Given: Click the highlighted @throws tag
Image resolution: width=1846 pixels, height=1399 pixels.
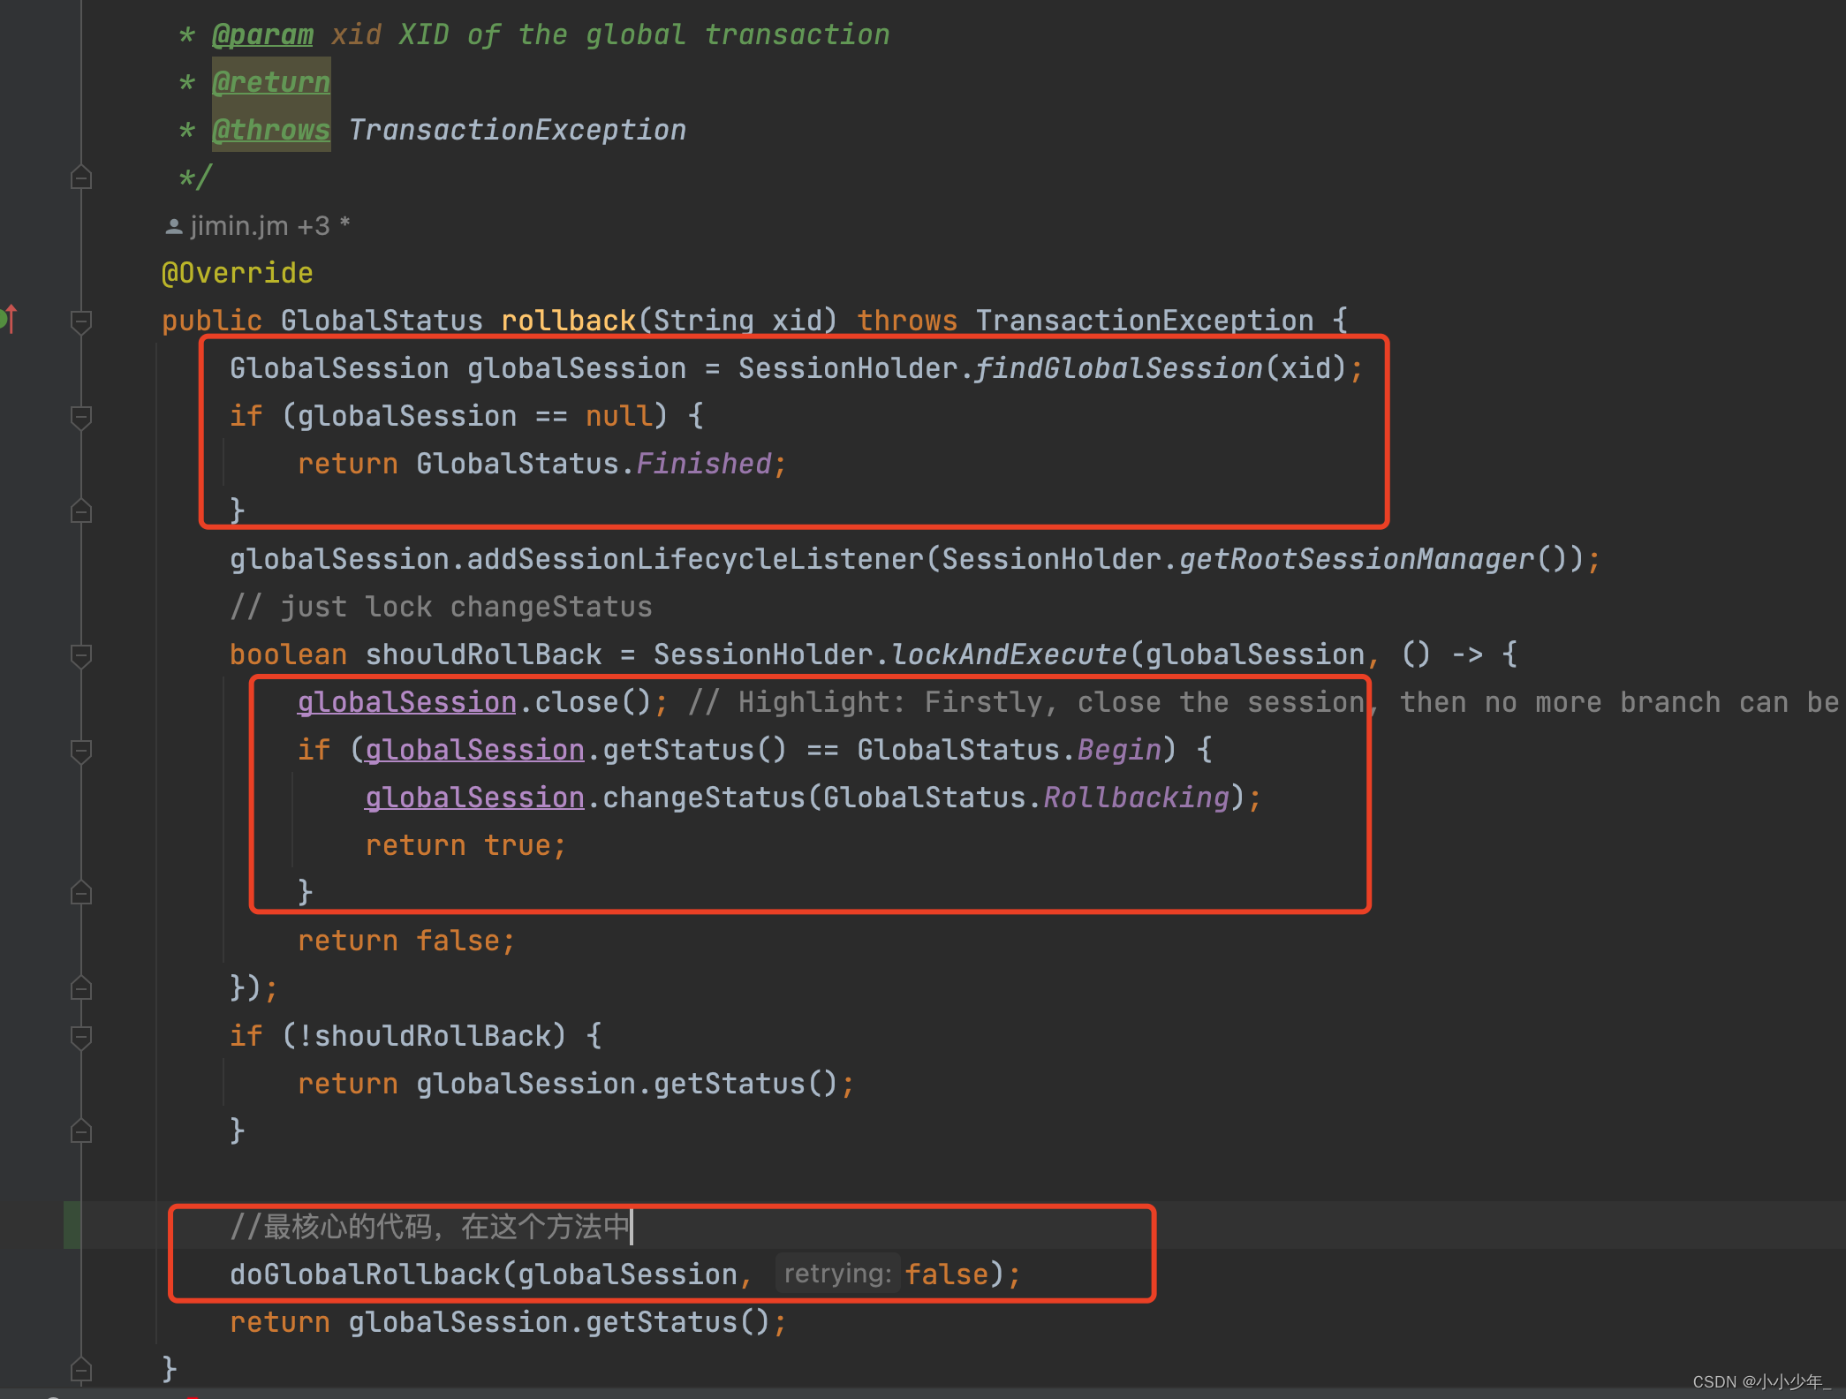Looking at the screenshot, I should coord(271,130).
